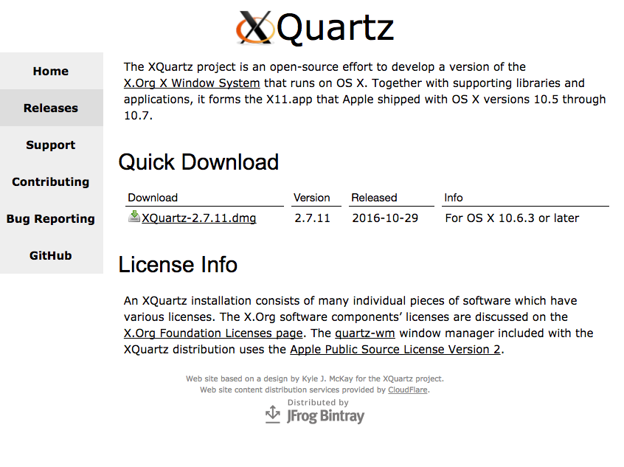624x467 pixels.
Task: Click the quartz-wm link
Action: click(x=365, y=333)
